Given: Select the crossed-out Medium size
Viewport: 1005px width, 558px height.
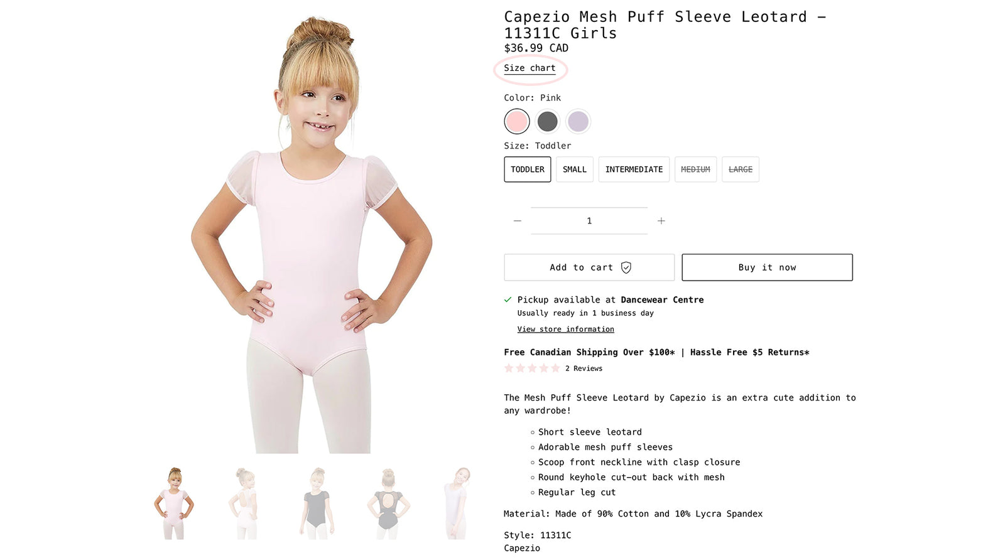Looking at the screenshot, I should [x=695, y=169].
